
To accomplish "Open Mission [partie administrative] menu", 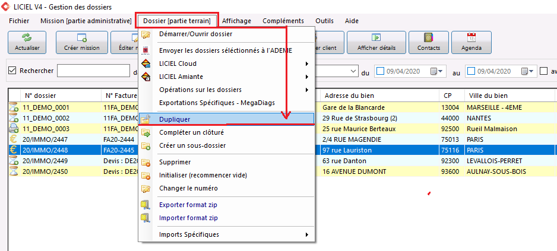I will (86, 21).
